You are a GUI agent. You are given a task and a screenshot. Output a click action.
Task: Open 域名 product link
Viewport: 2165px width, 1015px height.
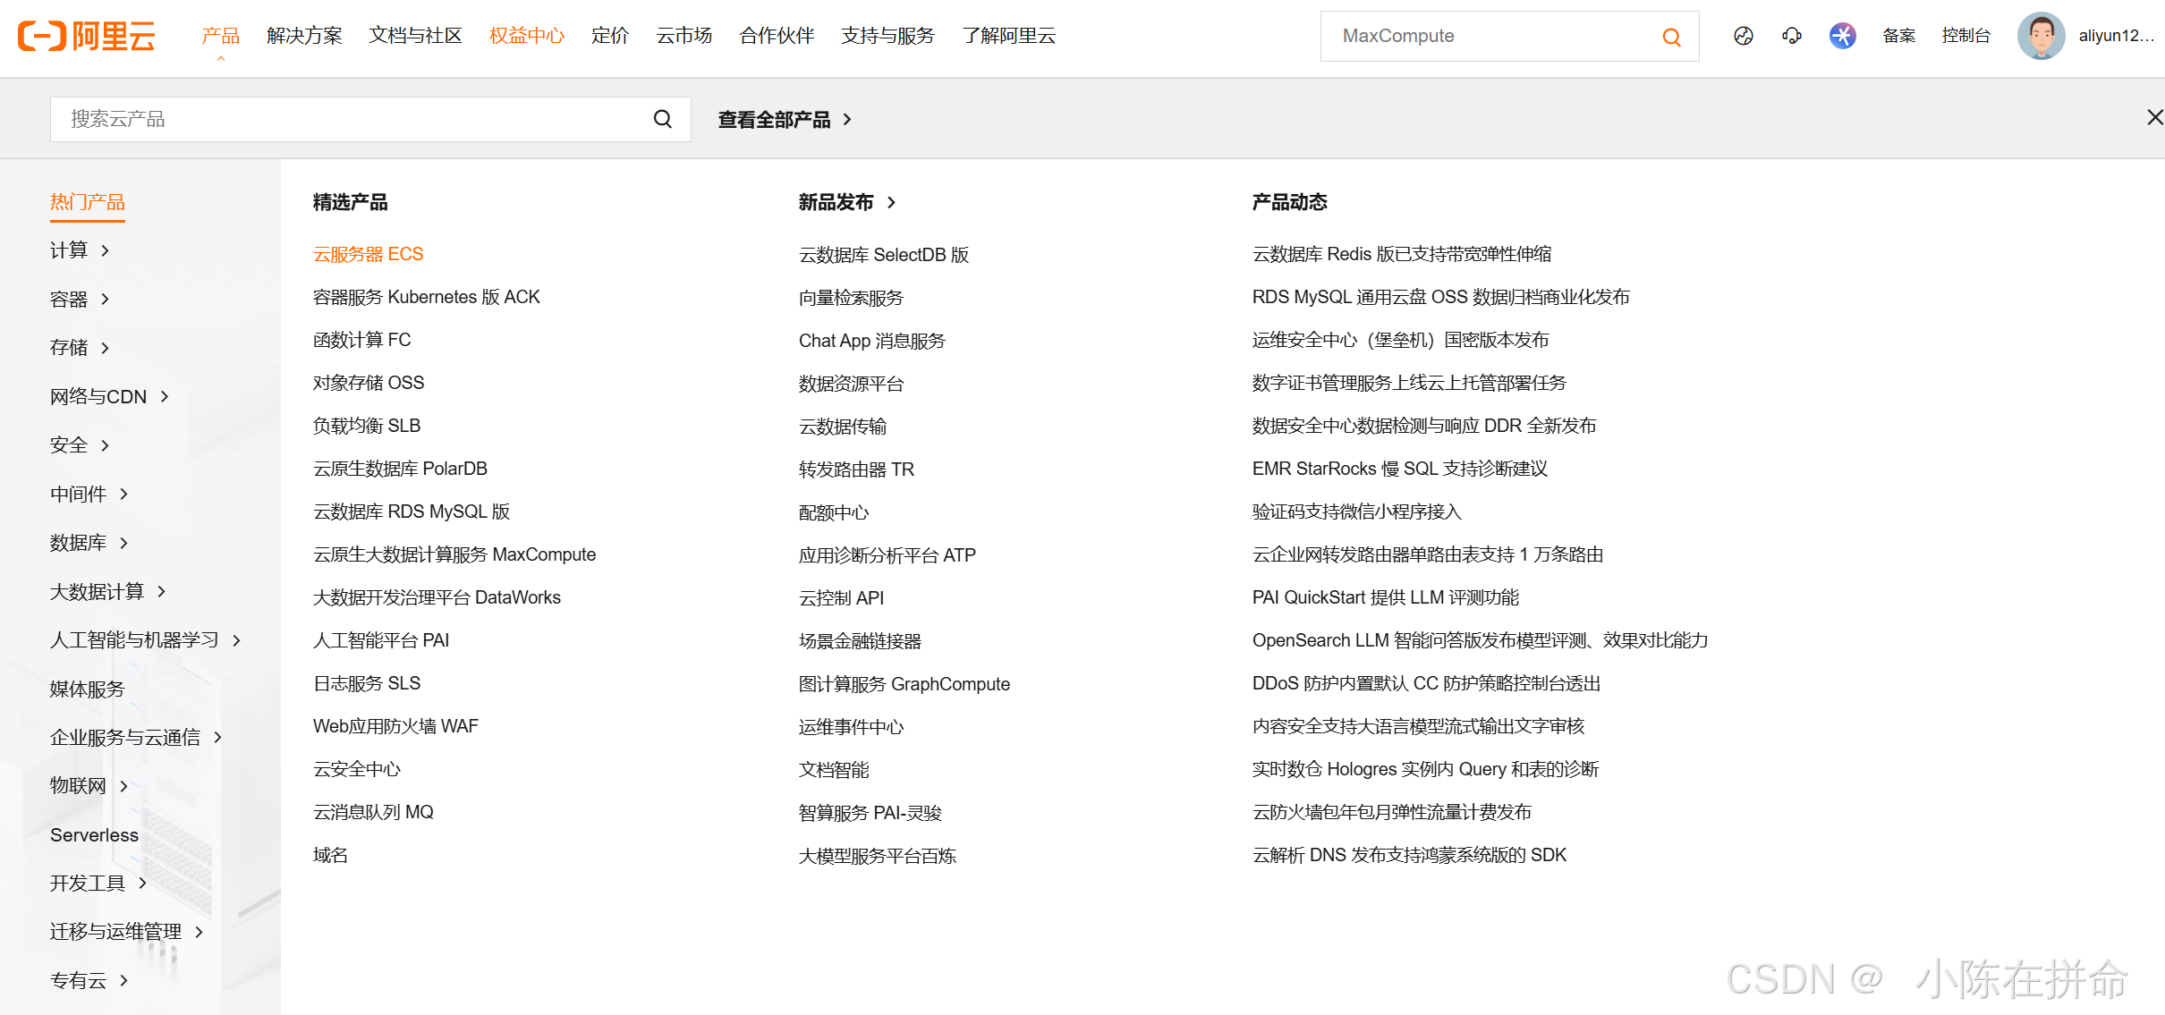(x=330, y=855)
